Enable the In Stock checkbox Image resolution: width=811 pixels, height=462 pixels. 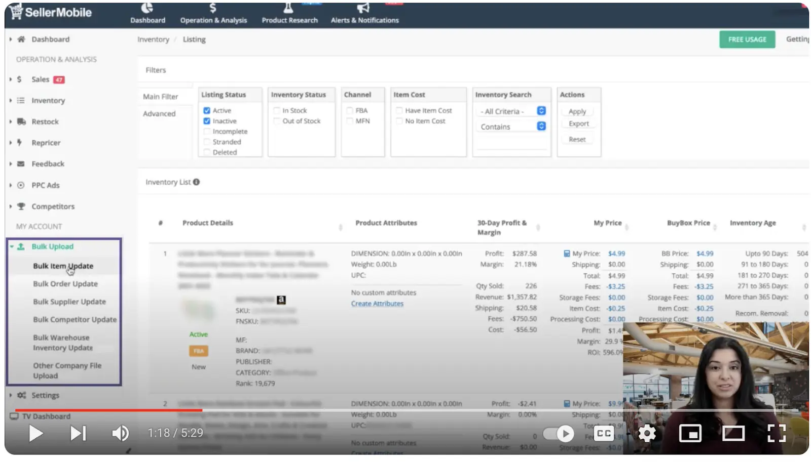pyautogui.click(x=277, y=111)
